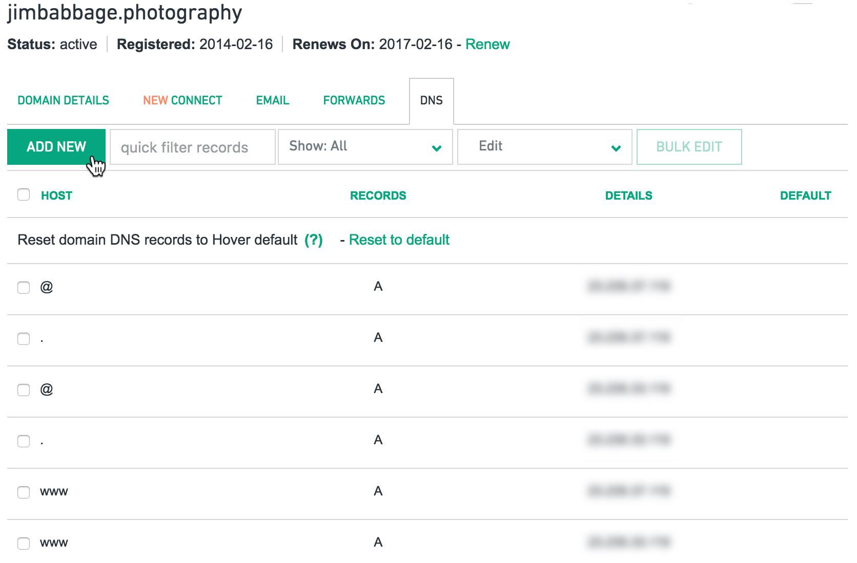Click the Status: active text
Screen dimensions: 857x563
[x=52, y=45]
